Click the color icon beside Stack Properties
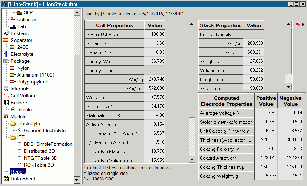 [298, 25]
